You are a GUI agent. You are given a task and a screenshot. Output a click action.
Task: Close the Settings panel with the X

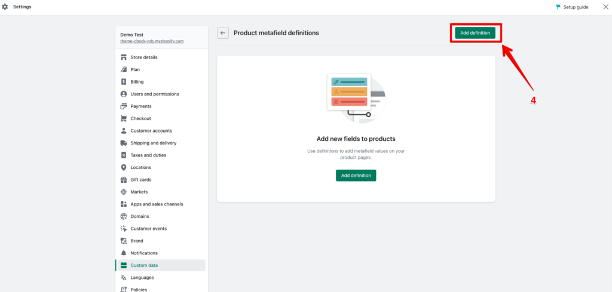click(605, 7)
